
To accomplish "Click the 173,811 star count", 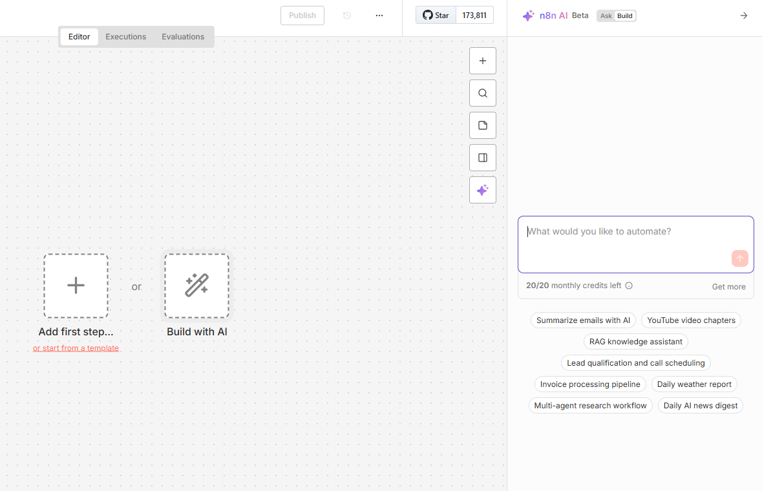I will (x=474, y=16).
